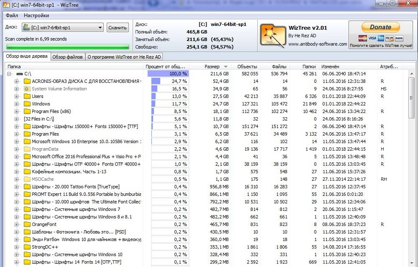Click the BANK payment icon
This screenshot has width=418, height=267.
click(399, 38)
